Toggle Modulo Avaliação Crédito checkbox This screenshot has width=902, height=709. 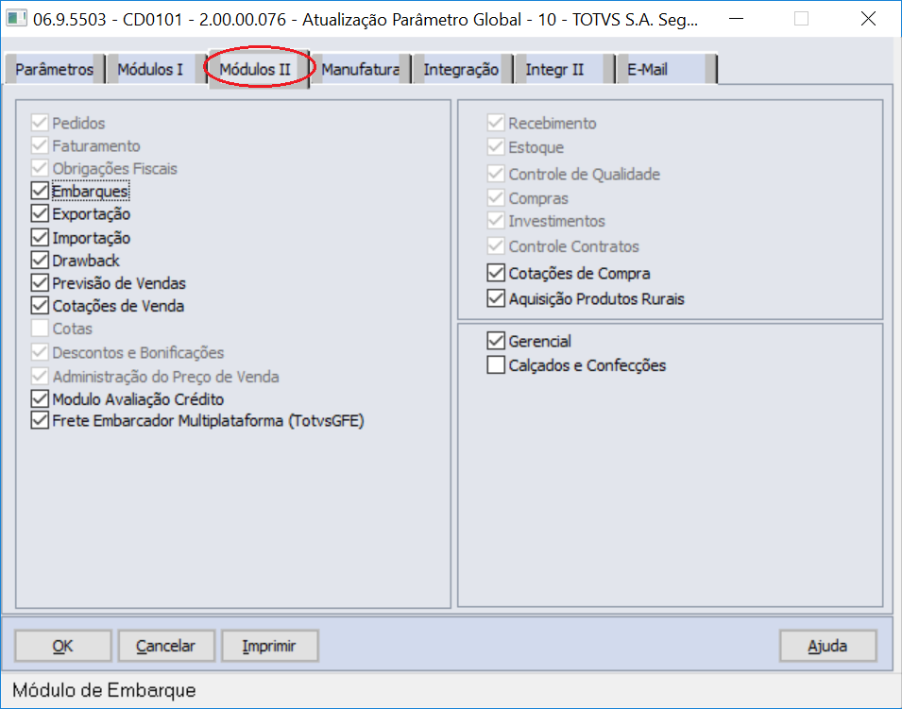coord(40,399)
